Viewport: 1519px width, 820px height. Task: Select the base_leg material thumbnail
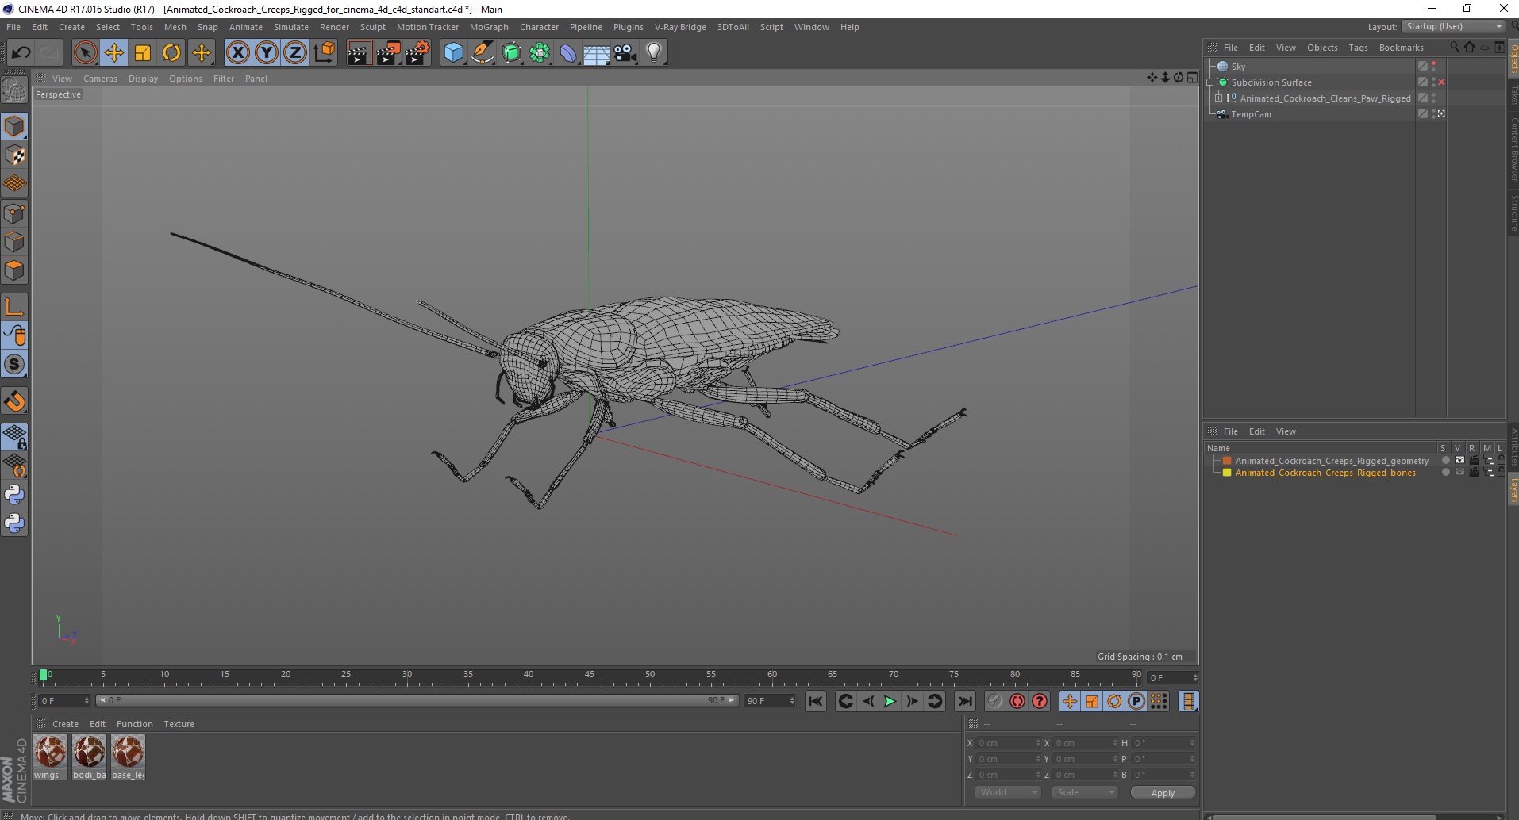click(x=128, y=757)
